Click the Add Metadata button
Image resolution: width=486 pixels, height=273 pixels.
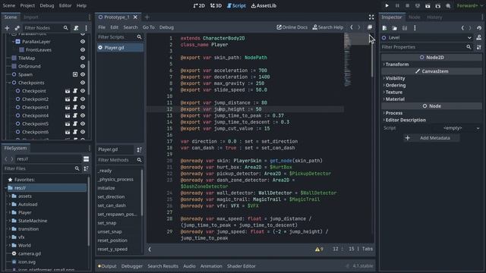click(431, 138)
